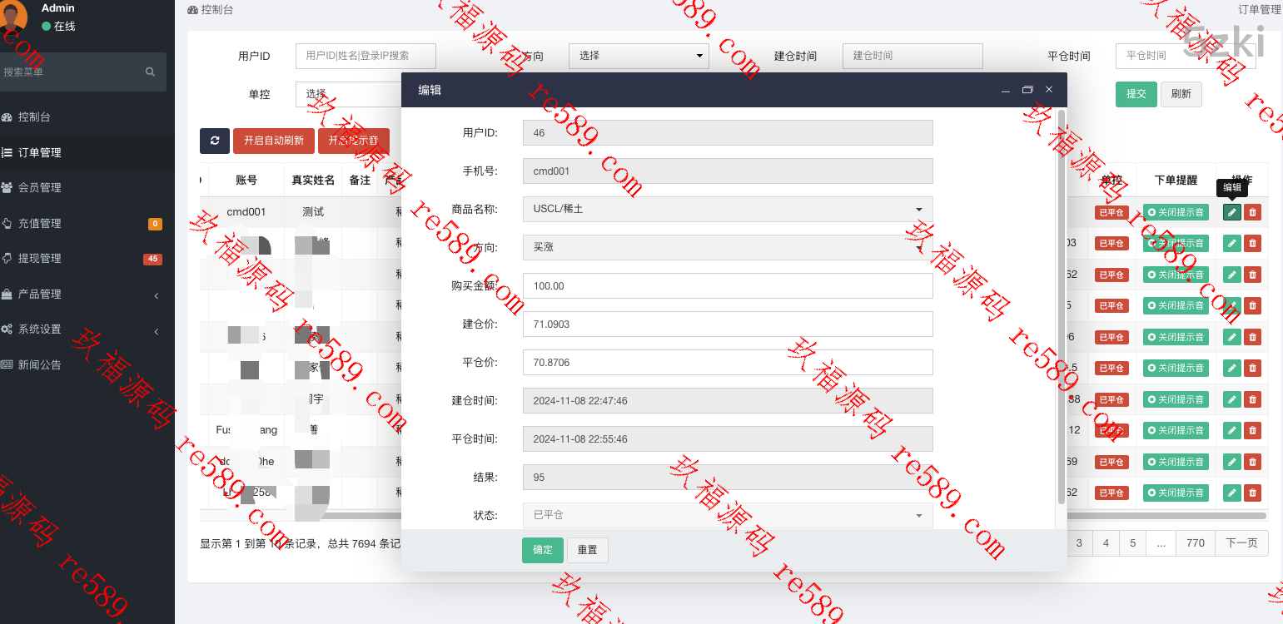Go to 提现管理 in sidebar
The image size is (1283, 624).
[40, 259]
